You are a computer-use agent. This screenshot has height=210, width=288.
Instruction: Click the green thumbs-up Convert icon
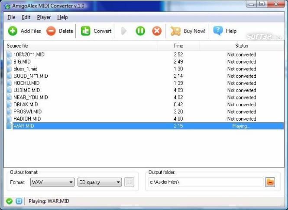click(x=86, y=31)
